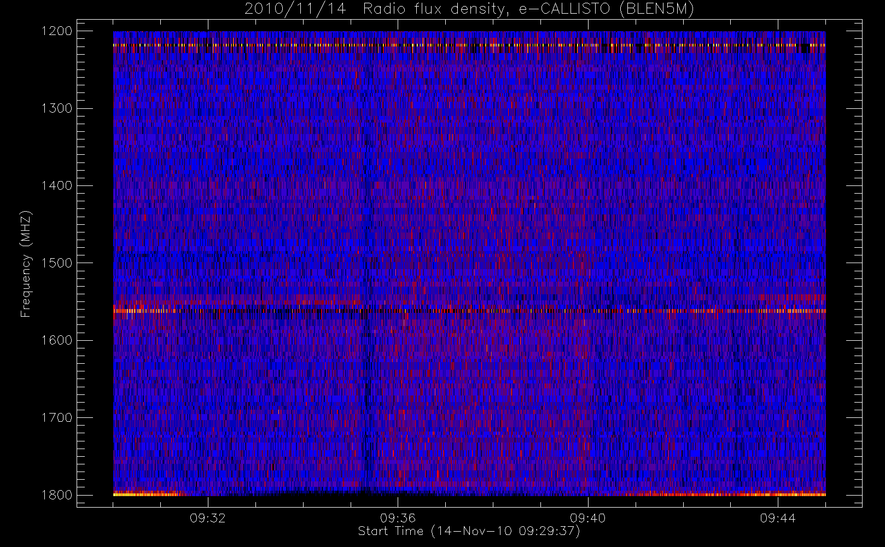
Task: Click the 09:32 time tick label
Action: (x=208, y=518)
